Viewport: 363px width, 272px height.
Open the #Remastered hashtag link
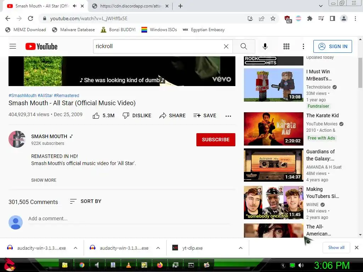click(x=66, y=96)
